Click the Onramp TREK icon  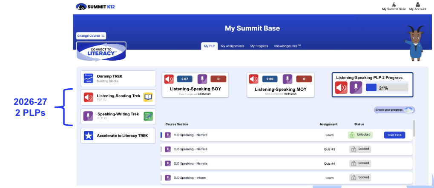click(88, 78)
